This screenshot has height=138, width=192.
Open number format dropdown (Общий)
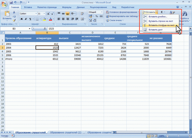click(x=102, y=12)
